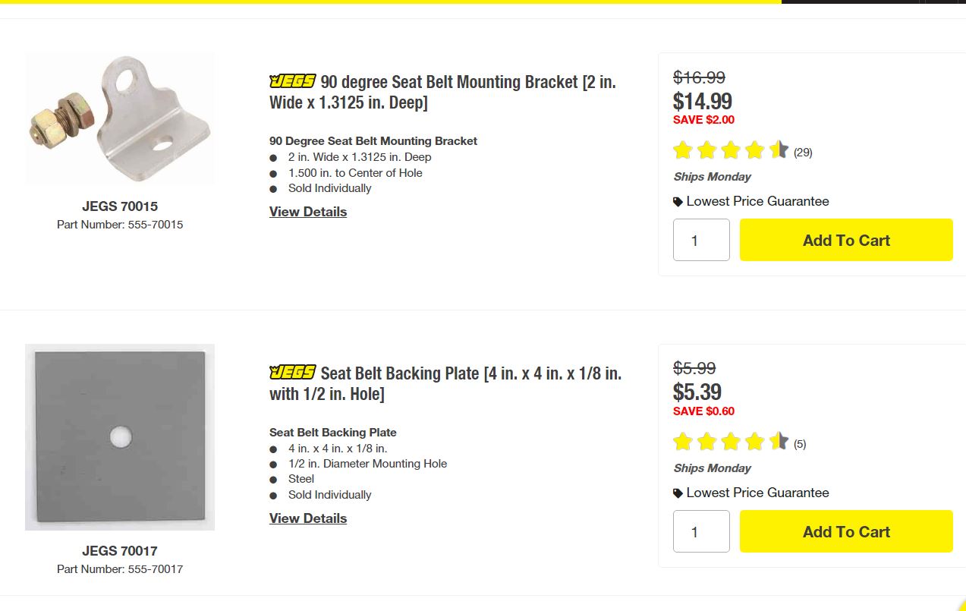Viewport: 966px width, 611px height.
Task: Add the $14.99 mounting bracket to cart
Action: (846, 240)
